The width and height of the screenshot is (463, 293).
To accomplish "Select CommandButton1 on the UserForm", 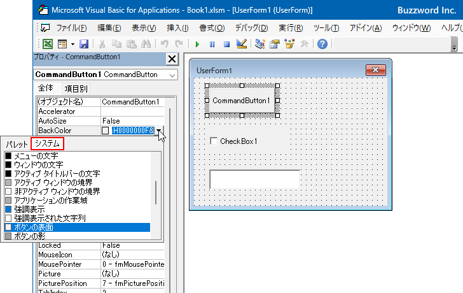I will click(242, 101).
